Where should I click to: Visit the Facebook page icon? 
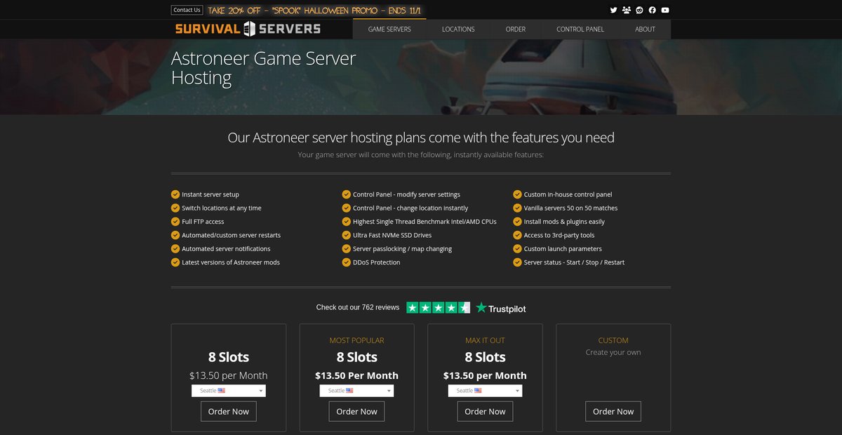point(653,10)
